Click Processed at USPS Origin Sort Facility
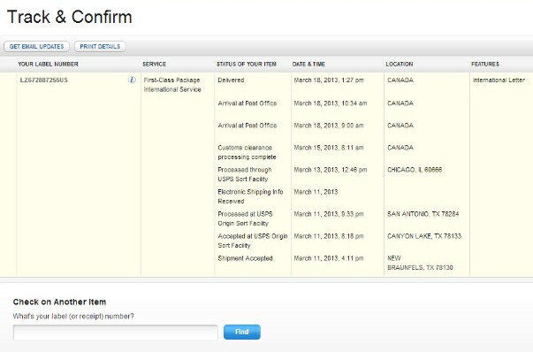This screenshot has height=352, width=533. [x=245, y=218]
